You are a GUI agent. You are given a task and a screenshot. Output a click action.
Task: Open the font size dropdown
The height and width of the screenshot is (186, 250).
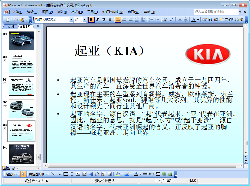click(x=84, y=20)
